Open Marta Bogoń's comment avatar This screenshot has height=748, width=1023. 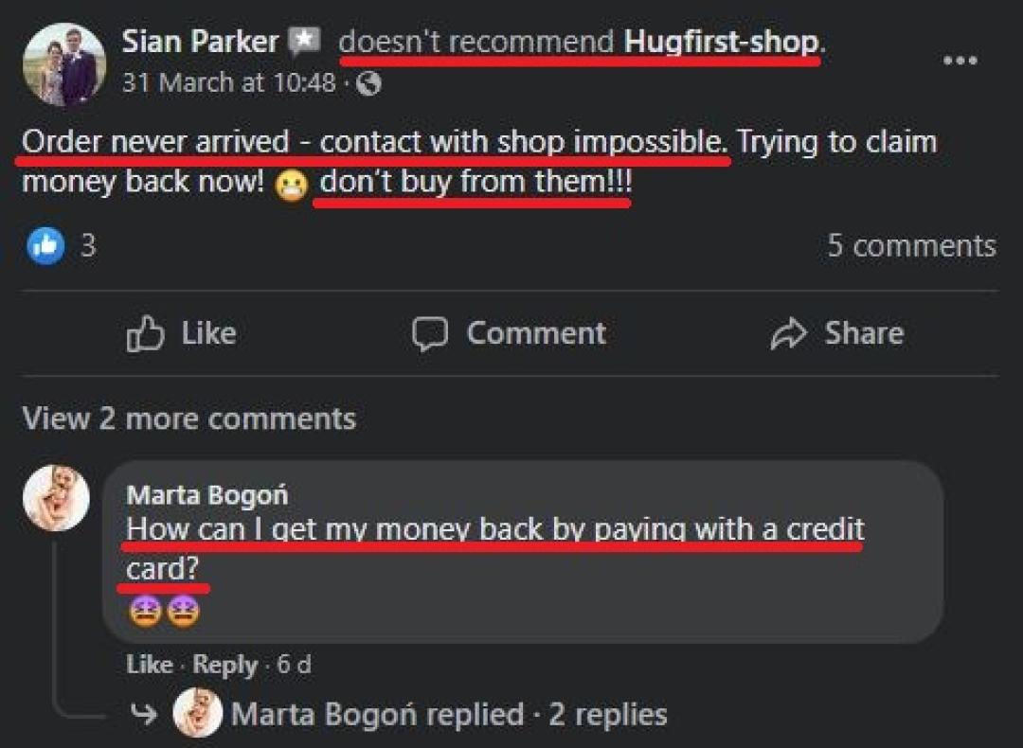tap(56, 498)
